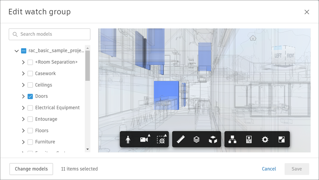Click the tree scrollbar down arrow
This screenshot has width=319, height=180.
(88, 149)
